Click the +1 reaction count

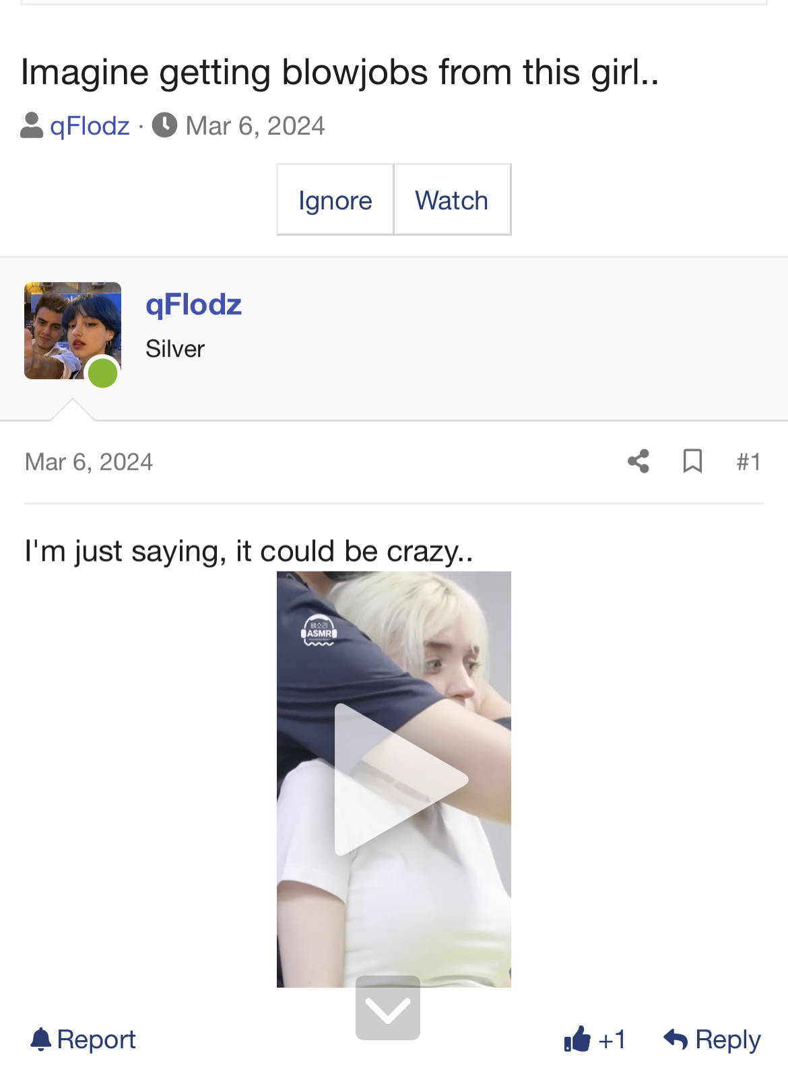click(x=612, y=1040)
